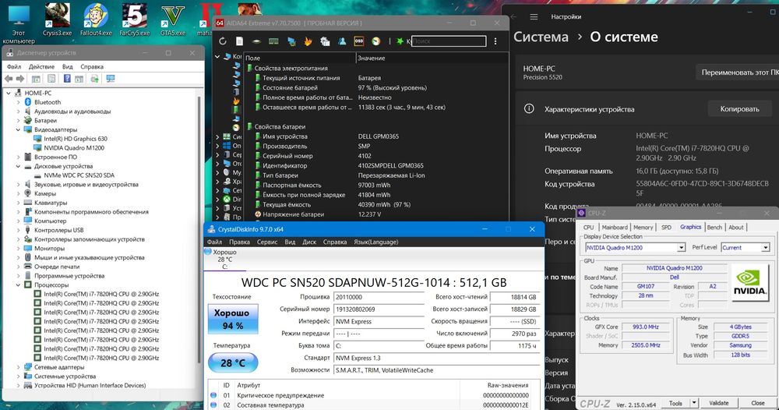
Task: Open GTA5.exe desktop shortcut
Action: click(173, 19)
